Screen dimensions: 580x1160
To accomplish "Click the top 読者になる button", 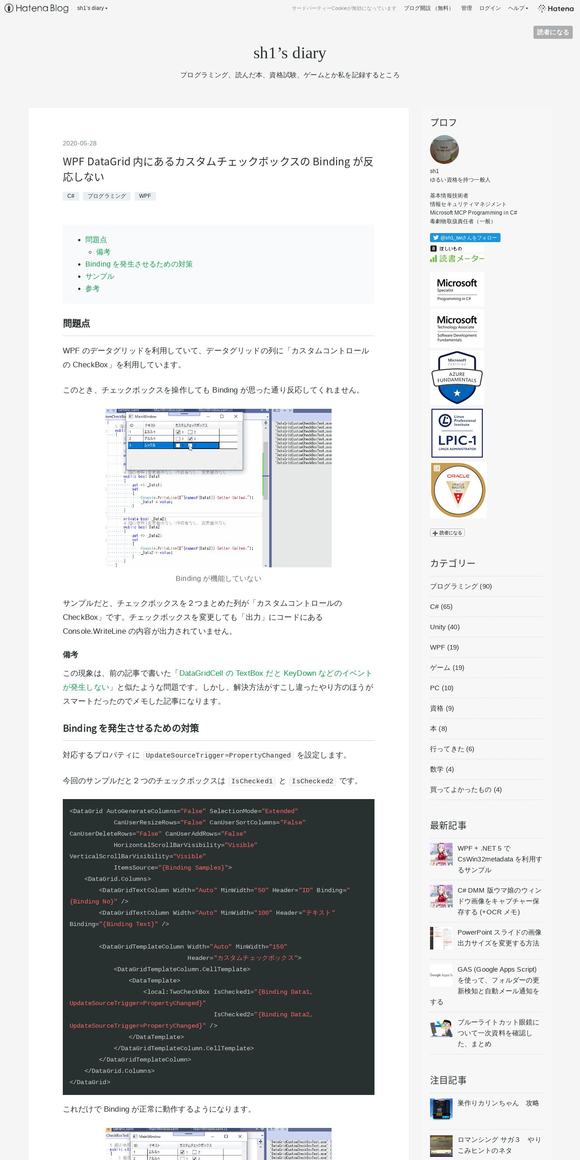I will pos(553,32).
